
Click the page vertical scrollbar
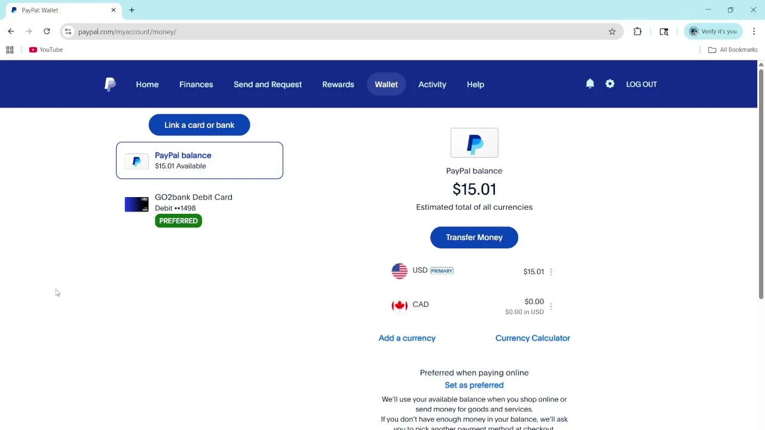[761, 184]
